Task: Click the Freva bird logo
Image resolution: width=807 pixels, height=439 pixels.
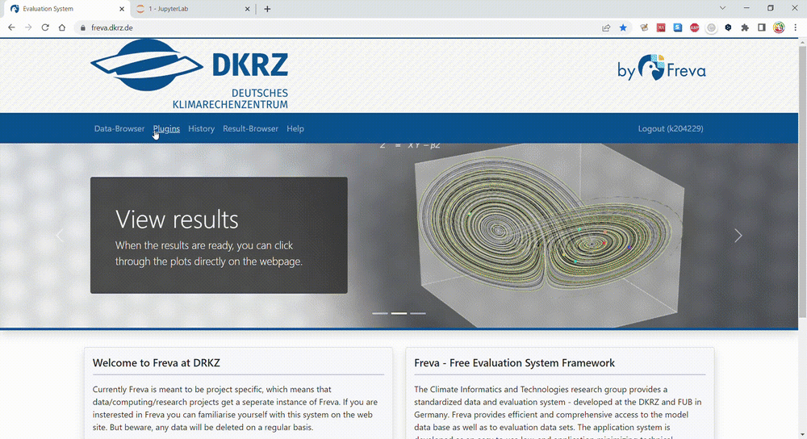Action: (x=651, y=68)
